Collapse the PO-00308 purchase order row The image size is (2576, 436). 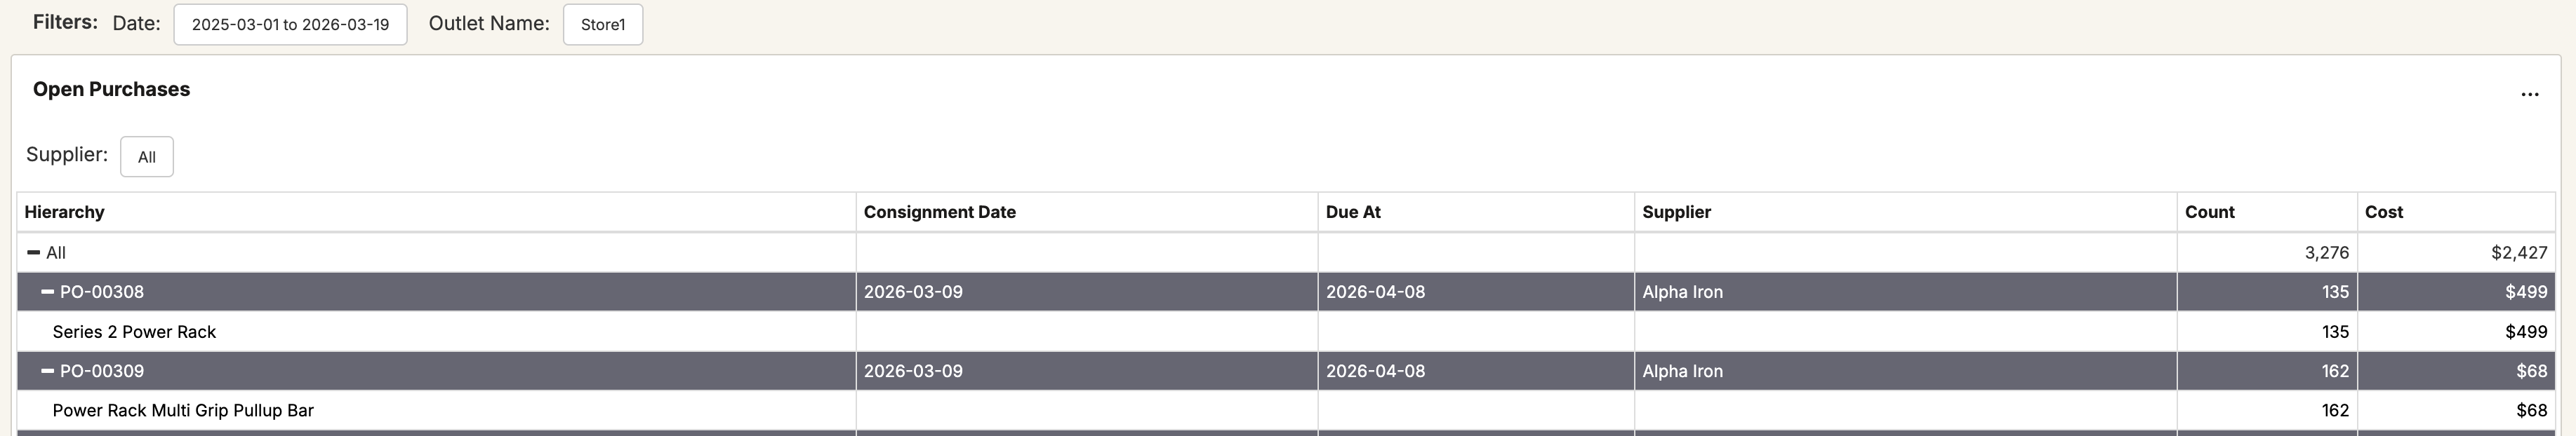coord(47,292)
